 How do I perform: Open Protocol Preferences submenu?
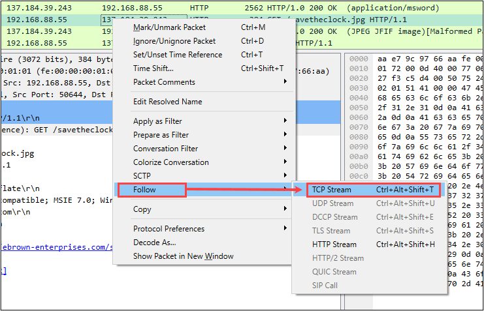(169, 229)
